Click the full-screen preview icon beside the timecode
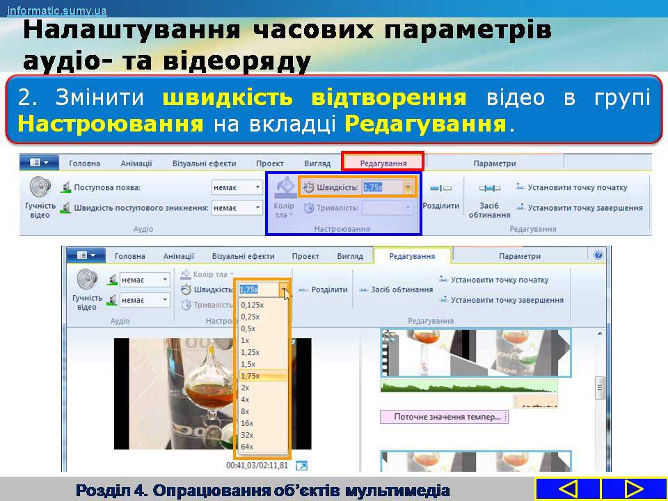Viewport: 668px width, 501px height. (301, 465)
